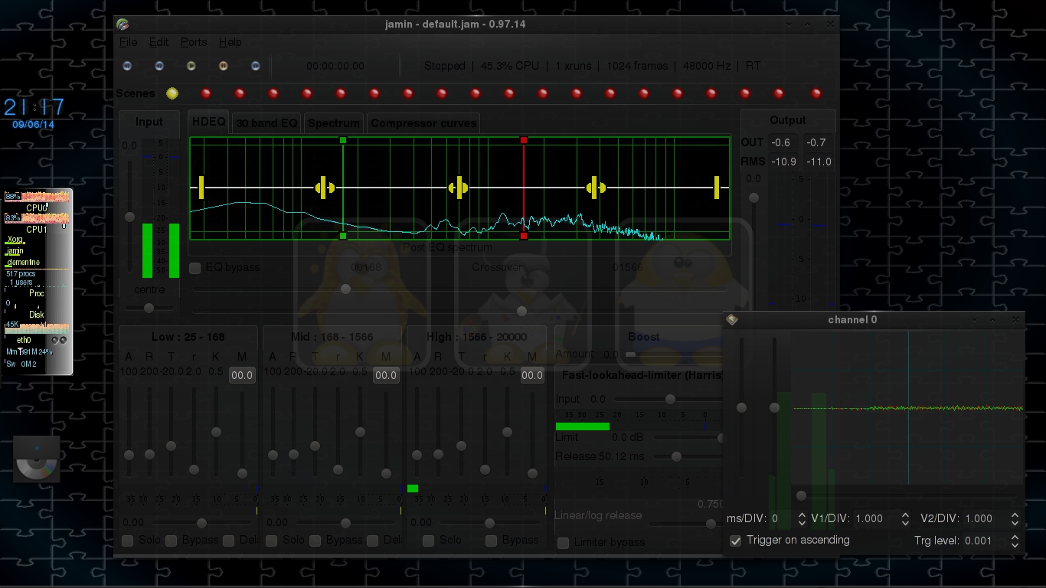Click the rewind-to-start transport button

(x=127, y=66)
